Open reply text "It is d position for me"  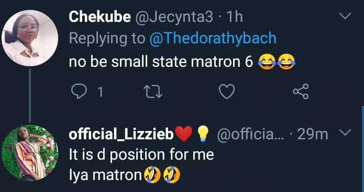[x=141, y=154]
